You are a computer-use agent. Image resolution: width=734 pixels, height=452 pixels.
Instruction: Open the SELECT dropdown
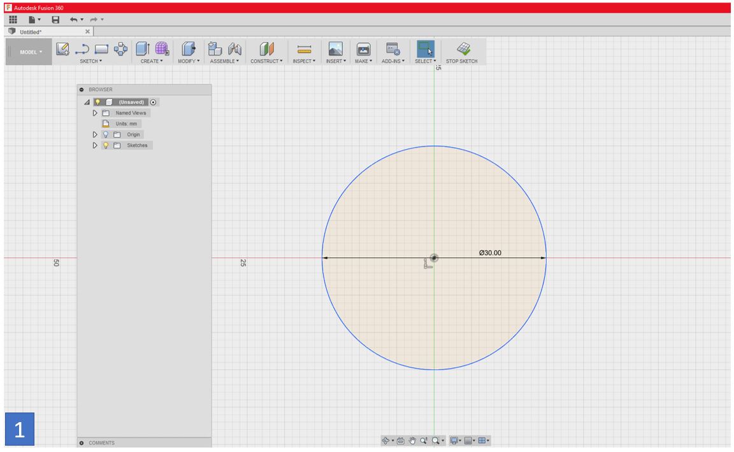click(x=425, y=61)
